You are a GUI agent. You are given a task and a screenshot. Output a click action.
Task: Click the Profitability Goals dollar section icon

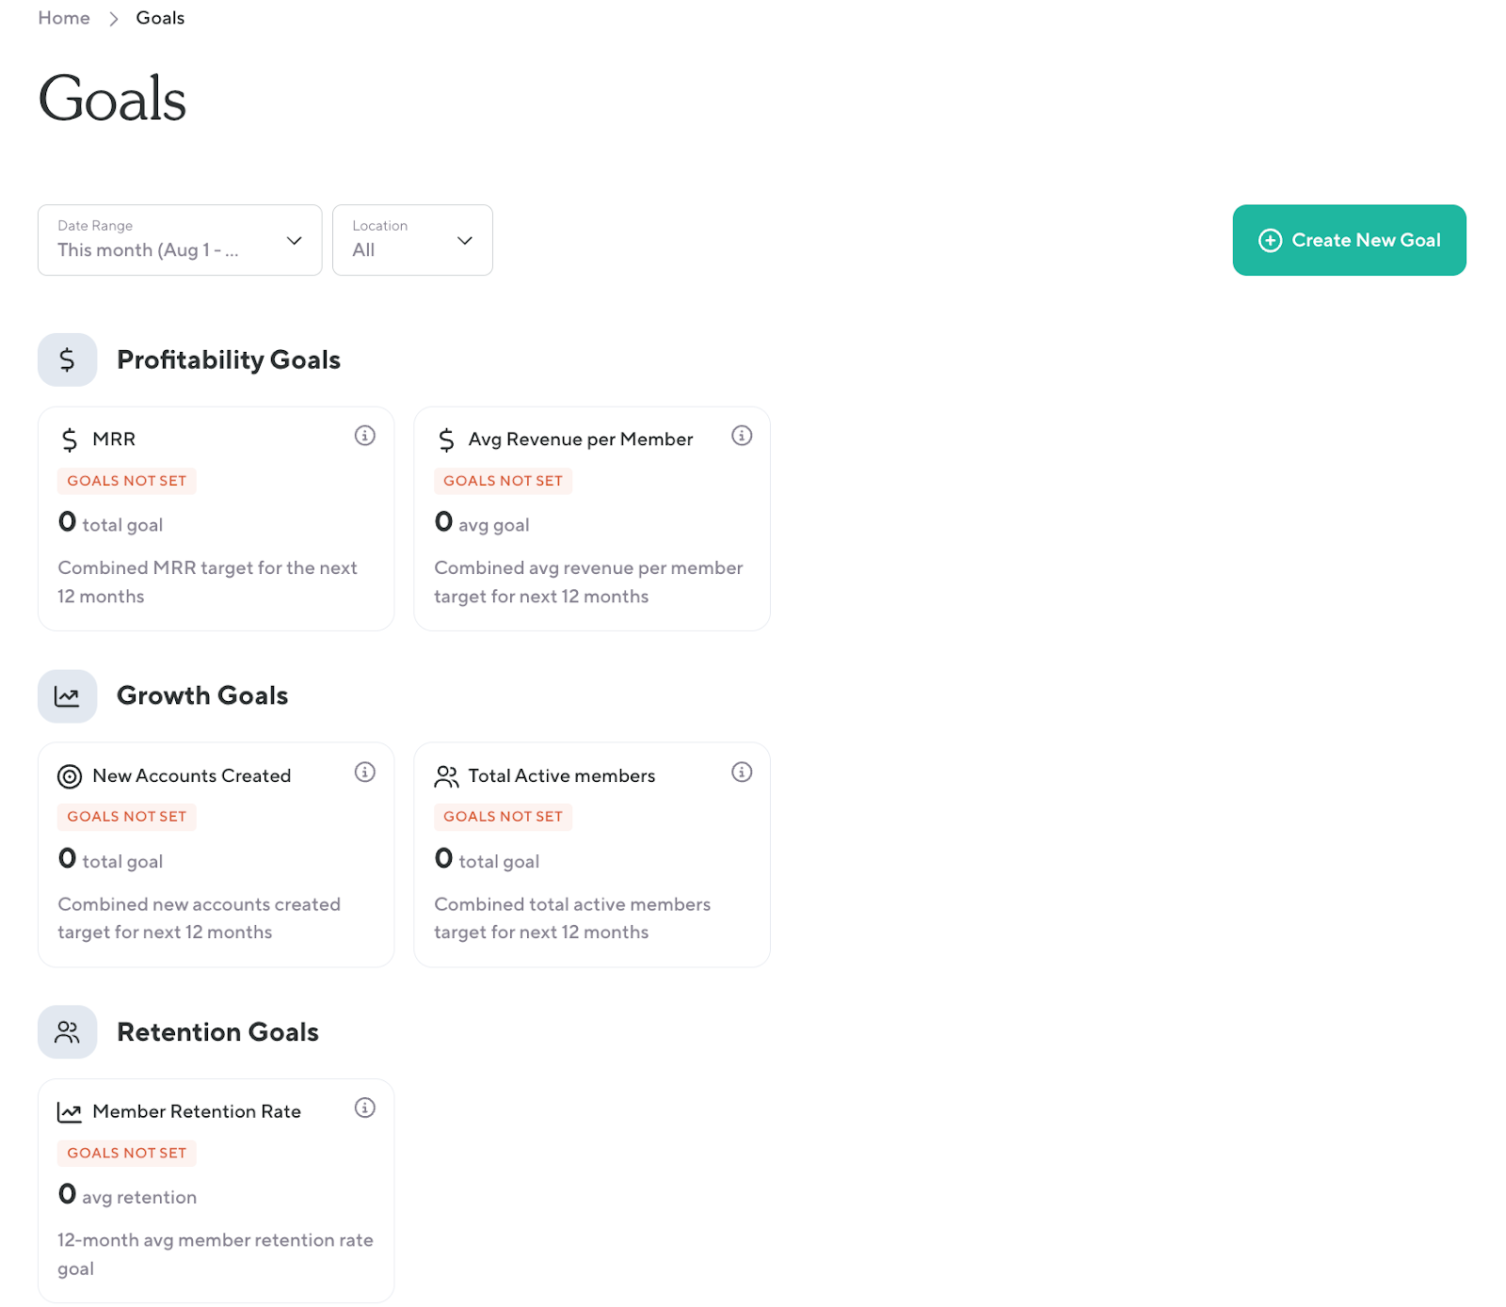click(67, 359)
